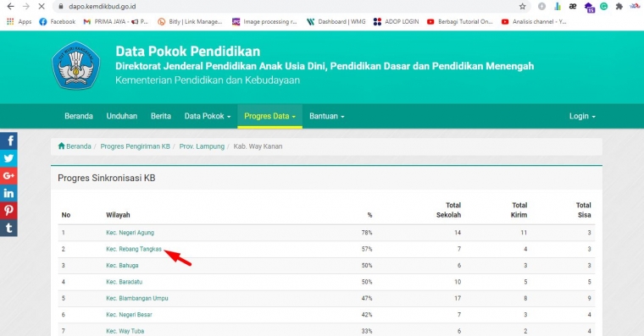The image size is (644, 336).
Task: Click the Data Pokok Pendidikan site title
Action: (x=188, y=52)
